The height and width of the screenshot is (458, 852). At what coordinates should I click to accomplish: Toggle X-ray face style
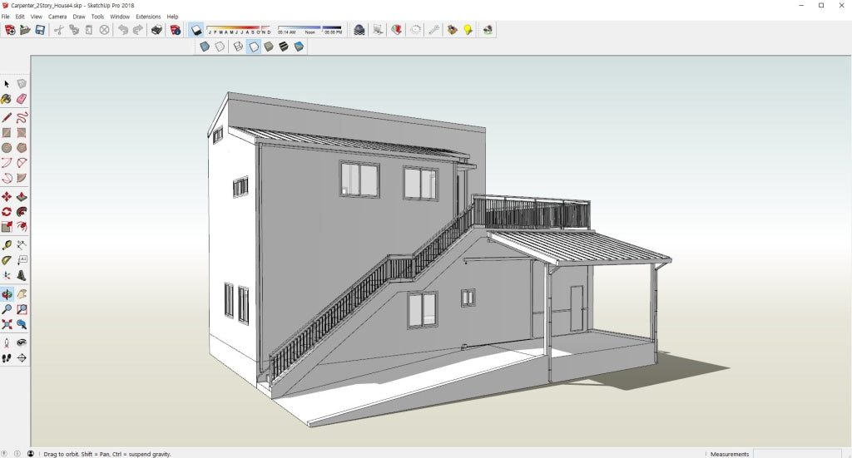click(x=205, y=47)
